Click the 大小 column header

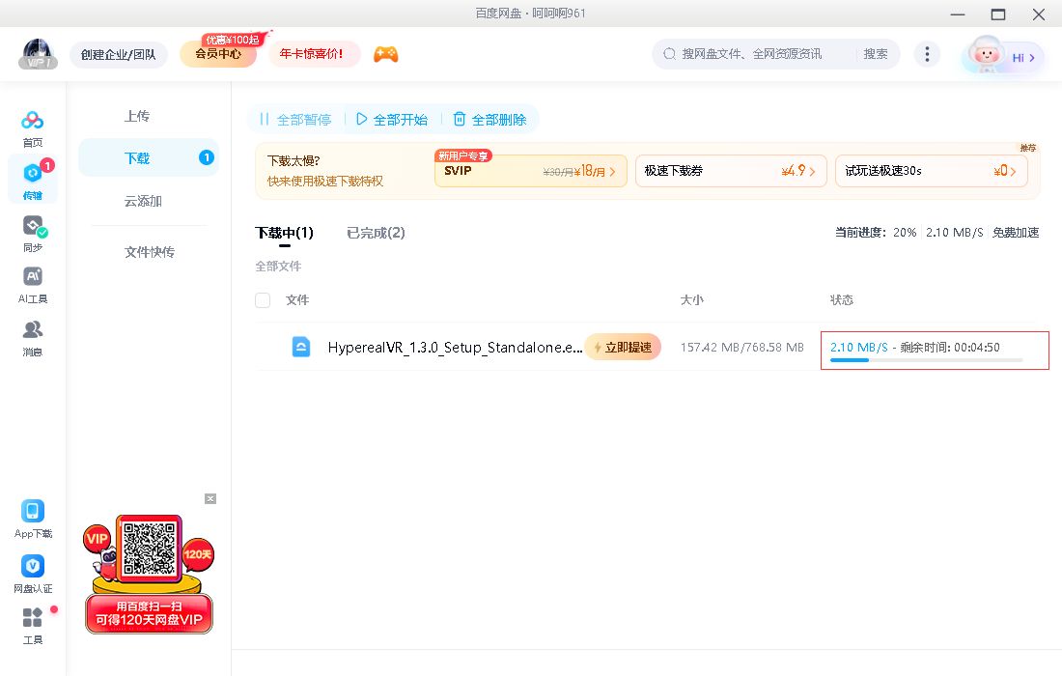(x=691, y=300)
